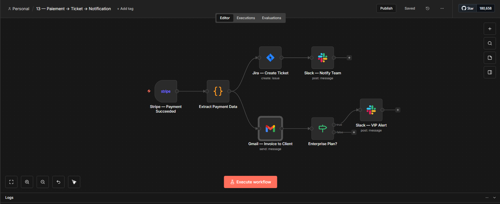Click the 'send: message' subtitle
The width and height of the screenshot is (500, 204).
click(x=270, y=149)
